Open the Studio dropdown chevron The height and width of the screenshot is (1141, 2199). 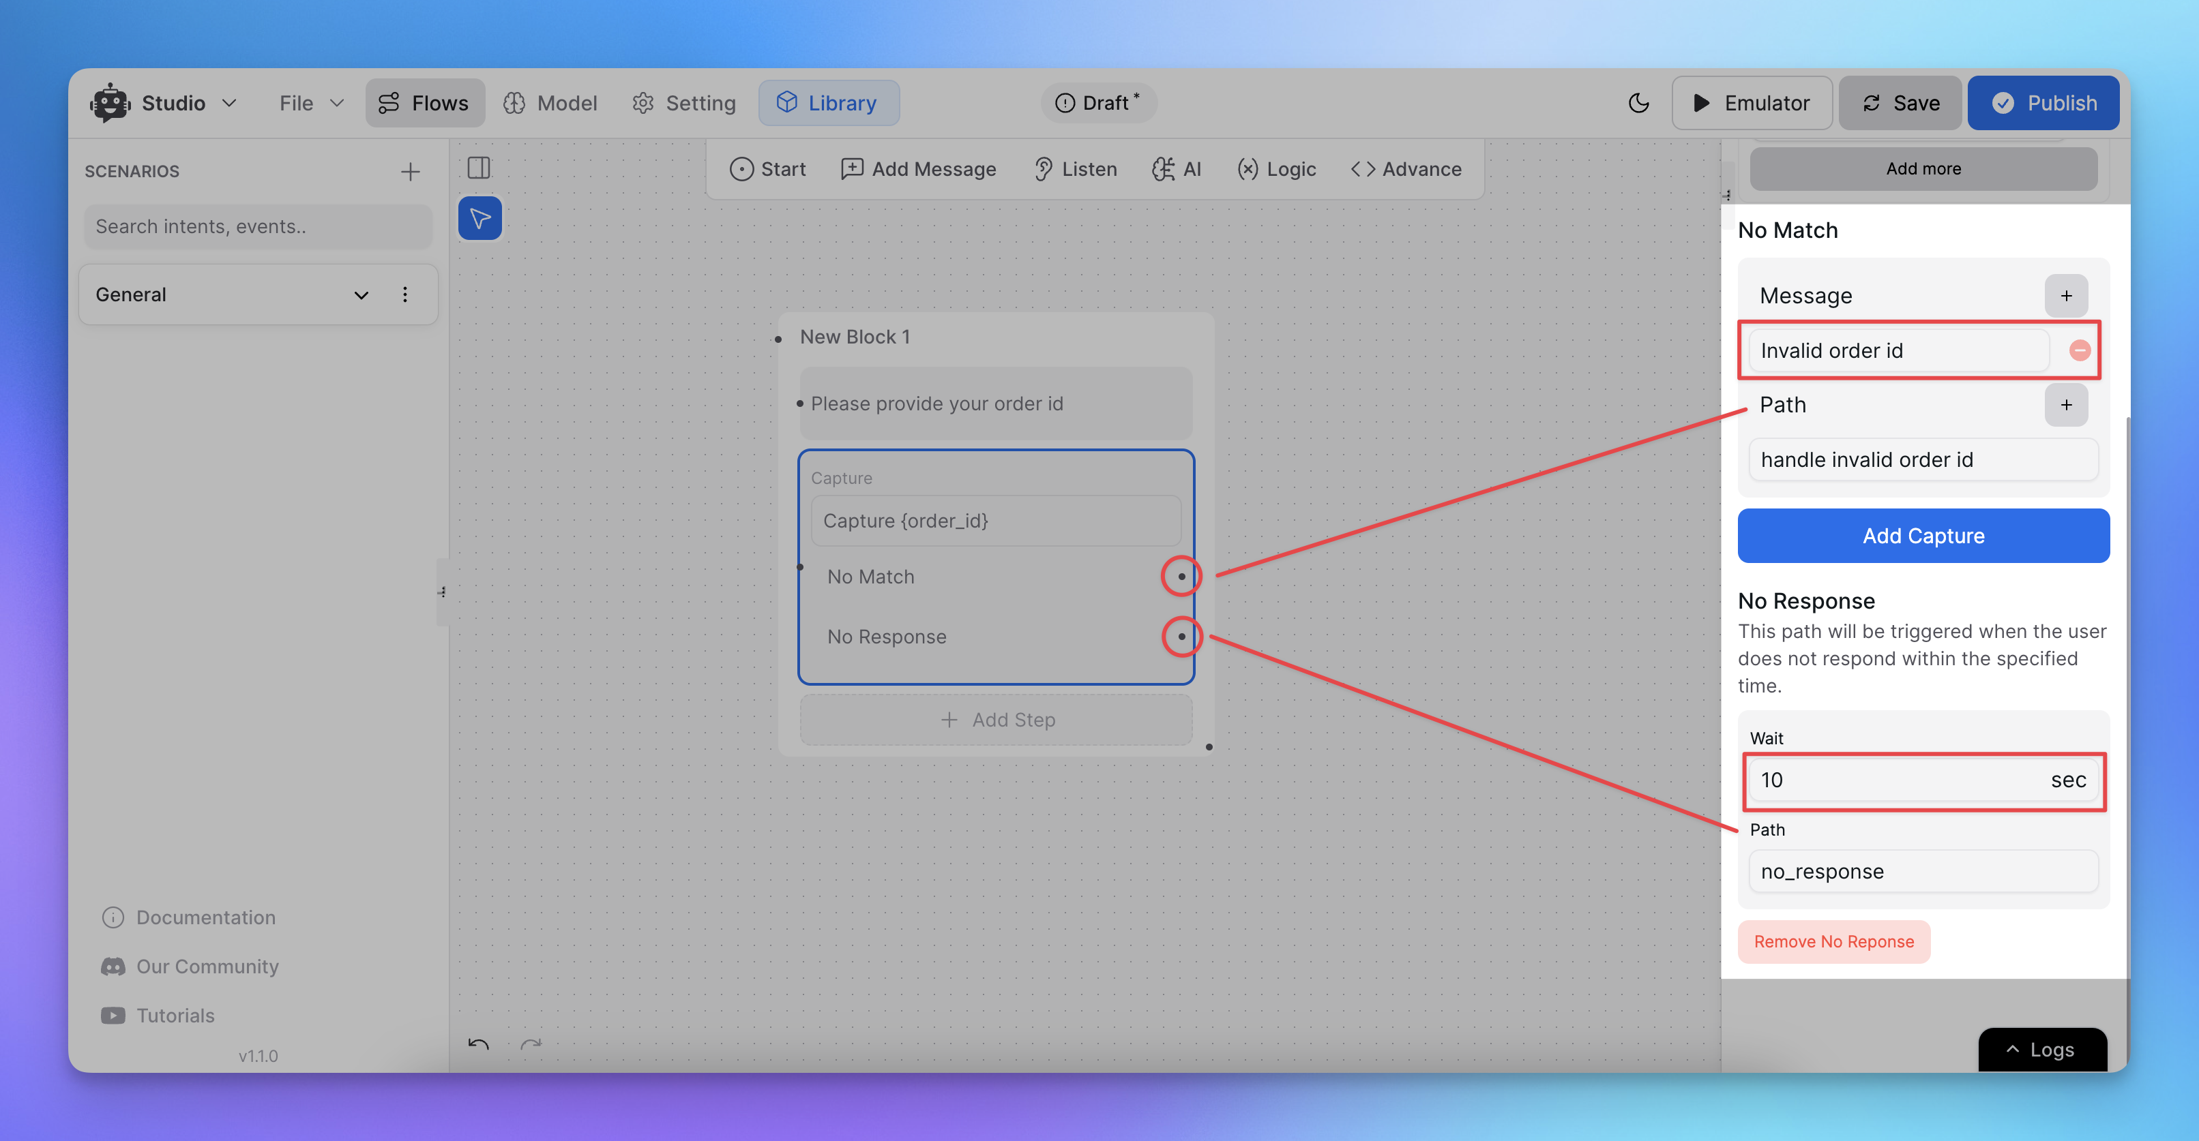point(228,103)
